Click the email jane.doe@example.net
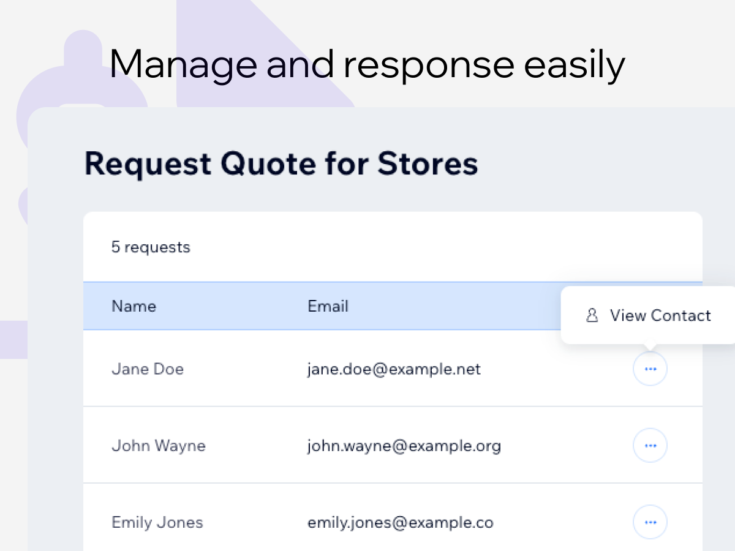Screen dimensions: 735x551 point(394,369)
